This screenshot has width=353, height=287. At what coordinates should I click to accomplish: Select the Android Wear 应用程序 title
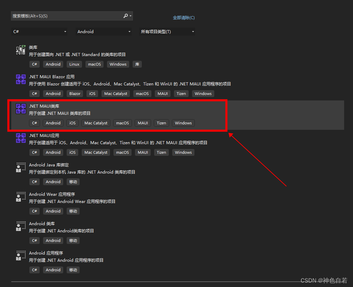tap(52, 194)
